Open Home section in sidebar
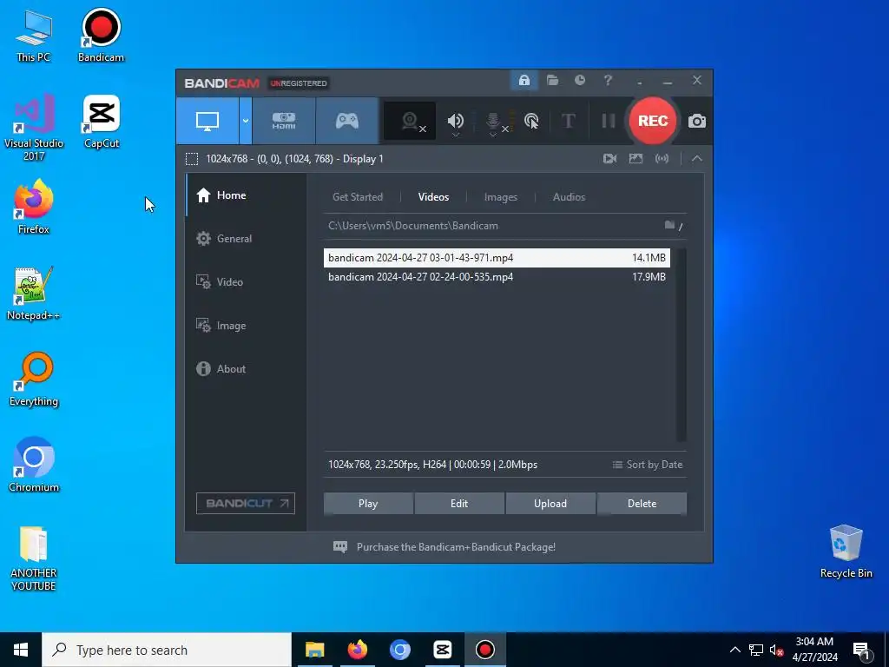889x667 pixels. tap(246, 195)
